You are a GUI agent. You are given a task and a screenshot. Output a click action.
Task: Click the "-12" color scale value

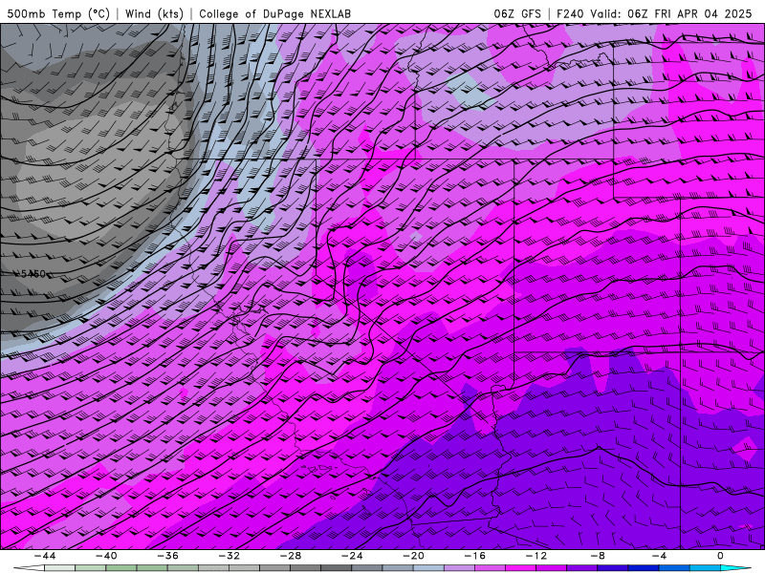[535, 556]
